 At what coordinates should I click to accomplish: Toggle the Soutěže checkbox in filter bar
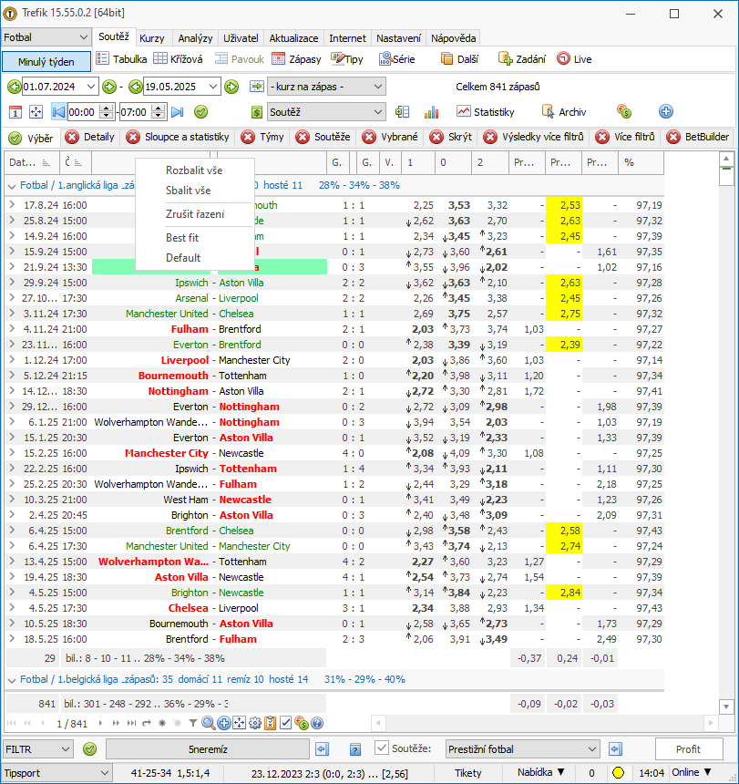pos(382,748)
